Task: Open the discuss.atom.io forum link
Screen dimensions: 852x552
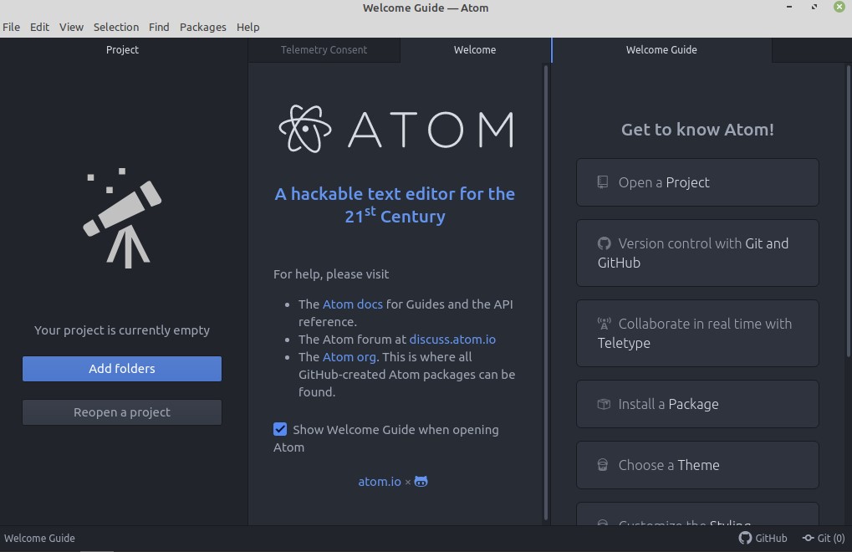Action: (452, 340)
